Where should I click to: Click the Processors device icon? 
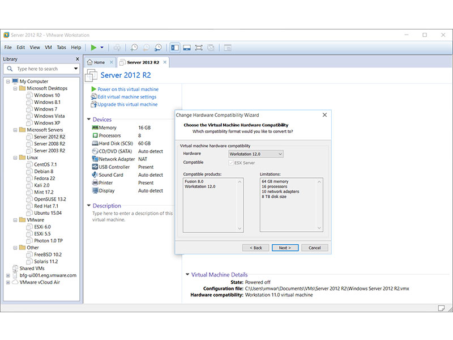click(x=95, y=135)
